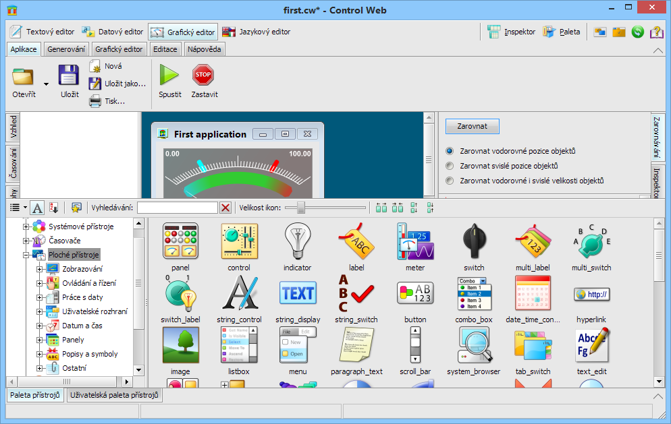Viewport: 671px width, 424px height.
Task: Click the Zarovnat button
Action: (x=472, y=126)
